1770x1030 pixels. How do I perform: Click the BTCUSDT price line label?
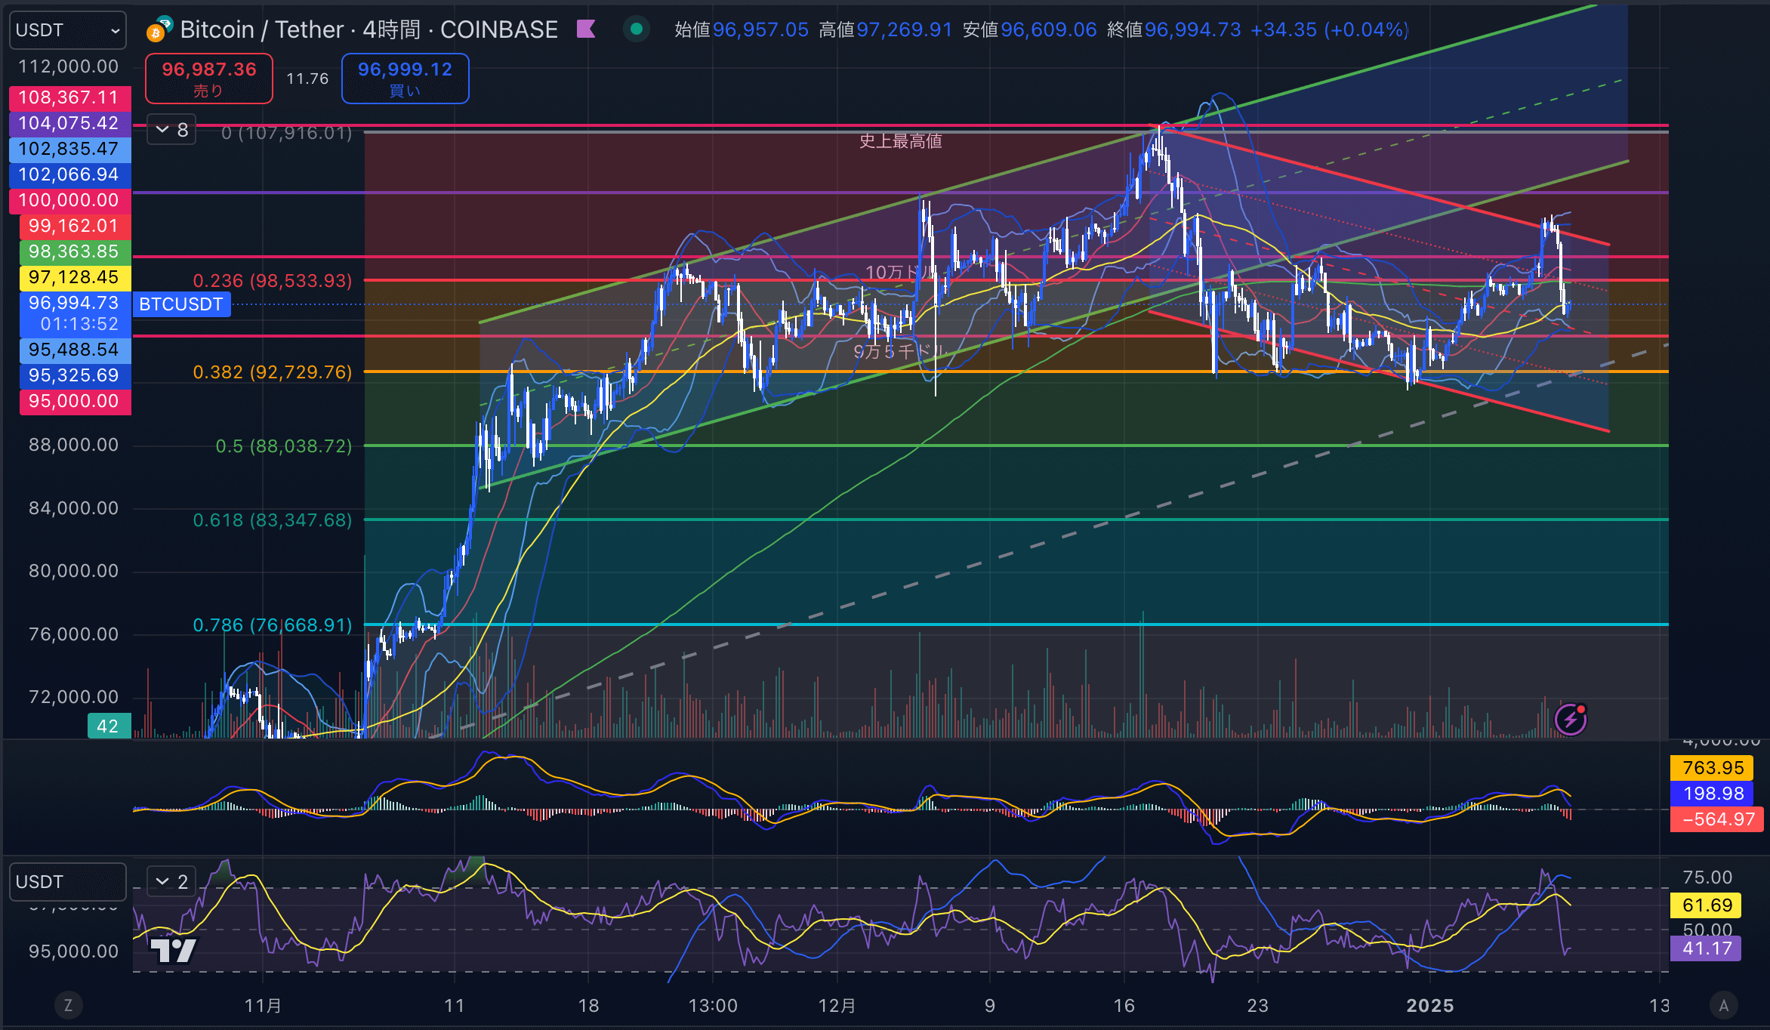click(181, 304)
